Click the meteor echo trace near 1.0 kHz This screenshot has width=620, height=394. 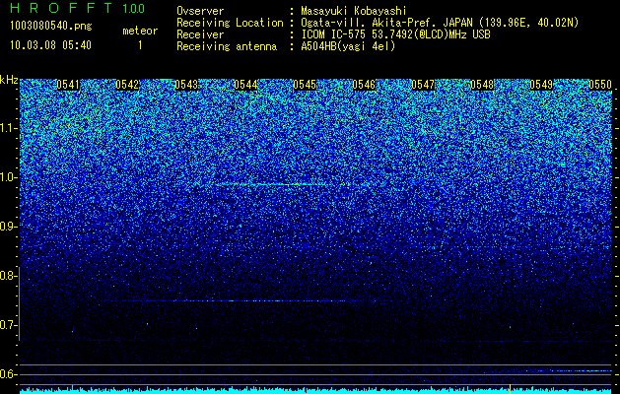click(271, 184)
